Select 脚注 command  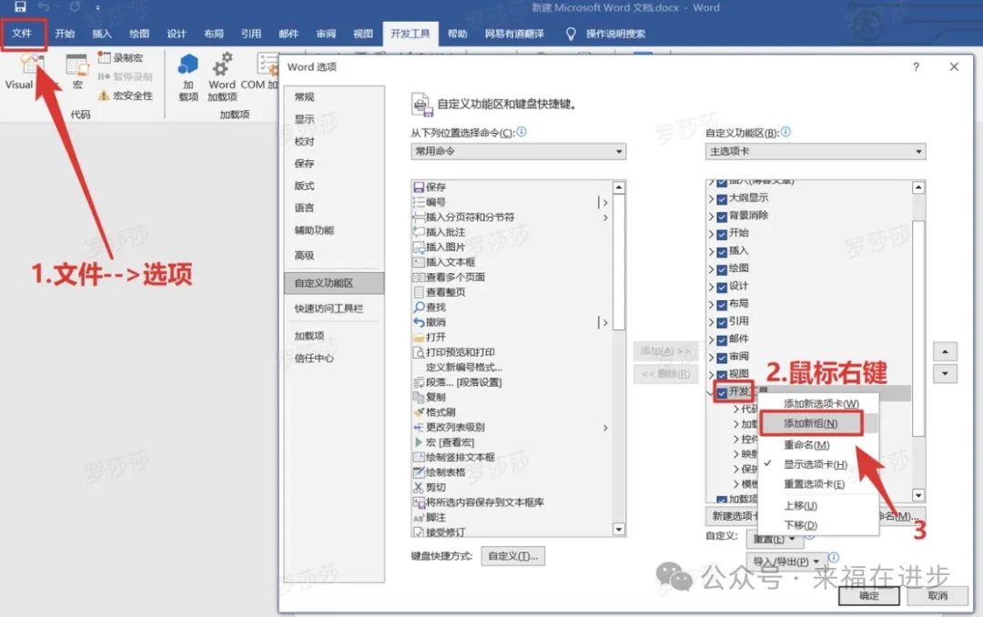(x=430, y=517)
